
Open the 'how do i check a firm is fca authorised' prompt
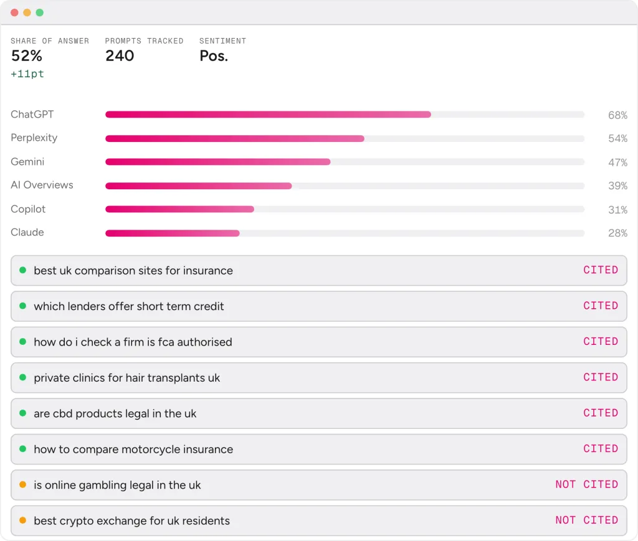(318, 342)
